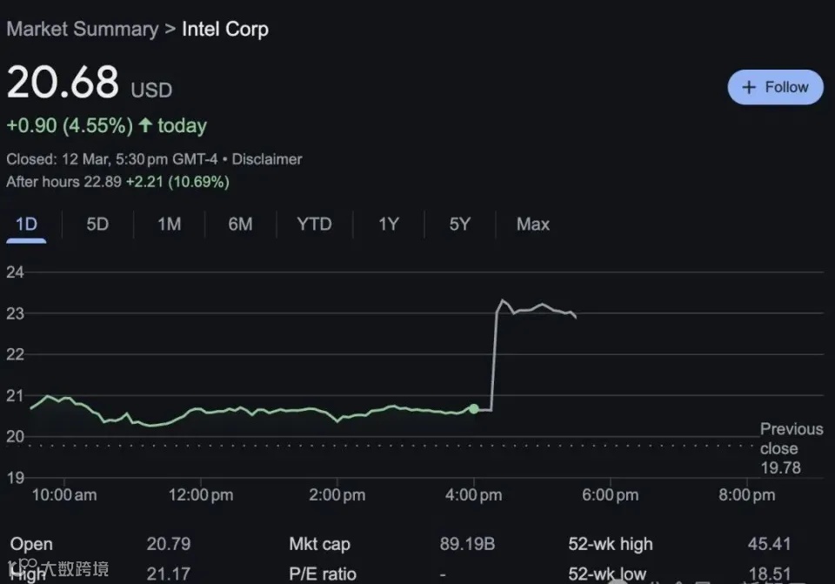This screenshot has width=835, height=584.
Task: Click the Open label
Action: pos(31,544)
